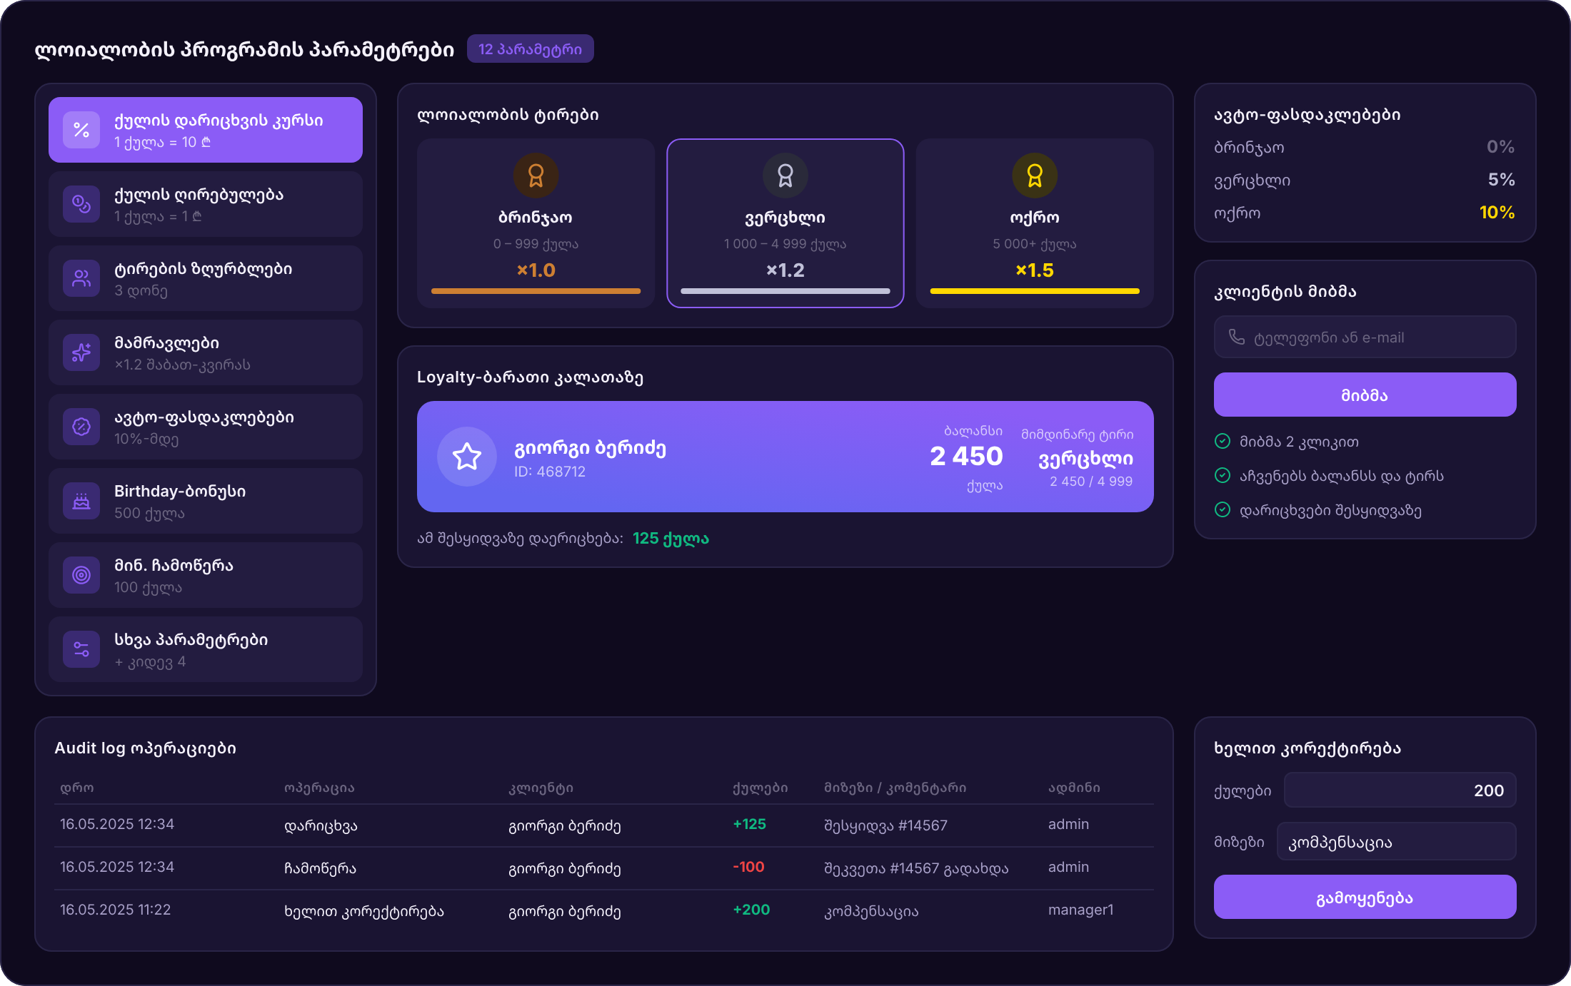Open the ქულის ღირებულება parameter
This screenshot has width=1571, height=986.
206,204
